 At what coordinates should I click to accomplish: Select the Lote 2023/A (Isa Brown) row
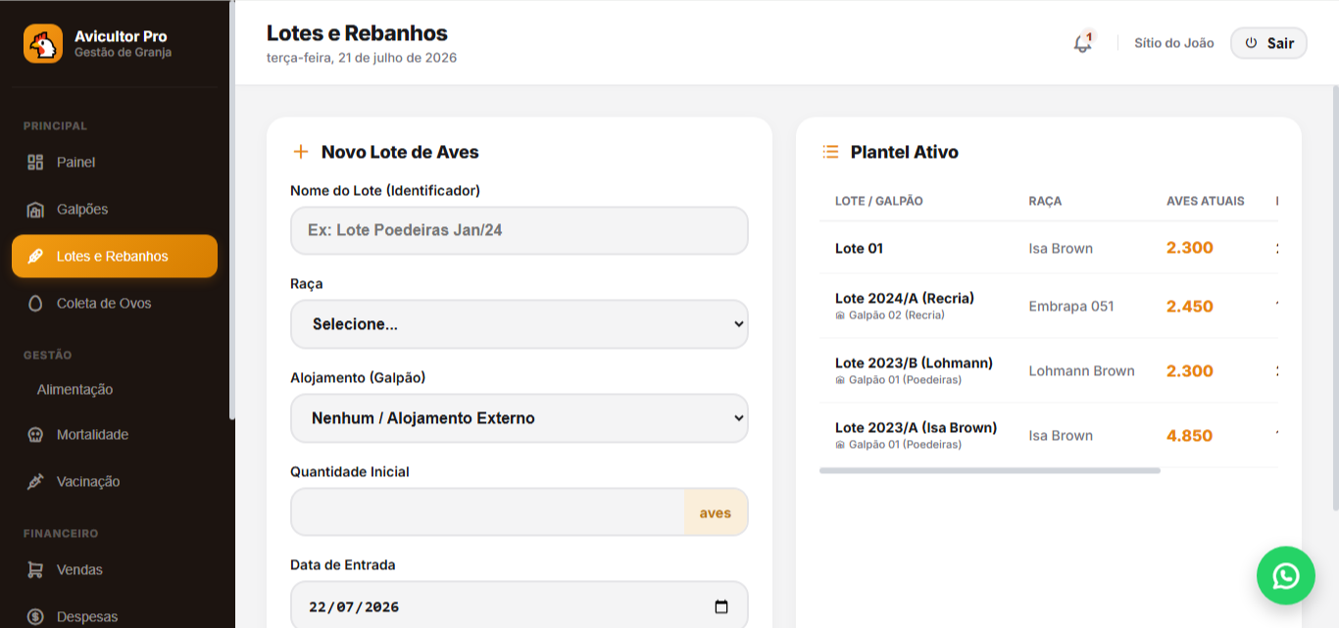click(x=1049, y=435)
